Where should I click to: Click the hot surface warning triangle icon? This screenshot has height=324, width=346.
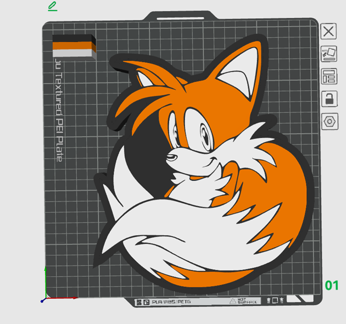233,302
